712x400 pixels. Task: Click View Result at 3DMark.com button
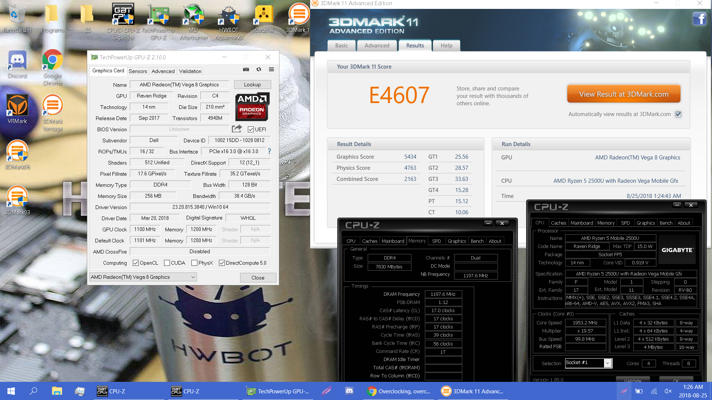tap(624, 94)
